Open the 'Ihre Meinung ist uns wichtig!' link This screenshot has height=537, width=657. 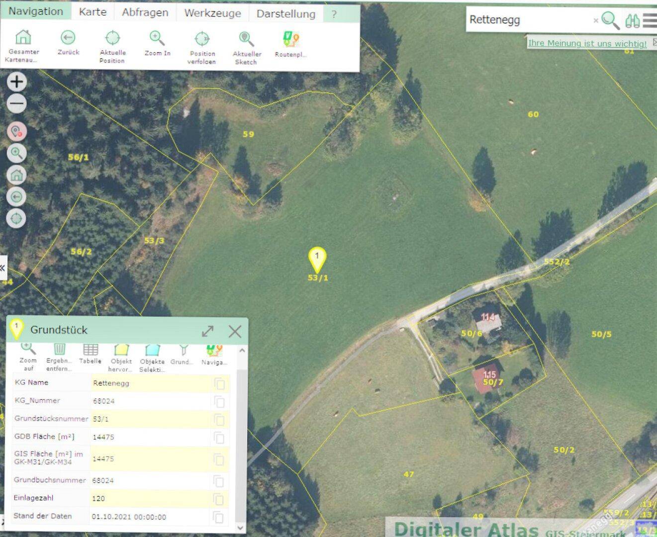(587, 43)
